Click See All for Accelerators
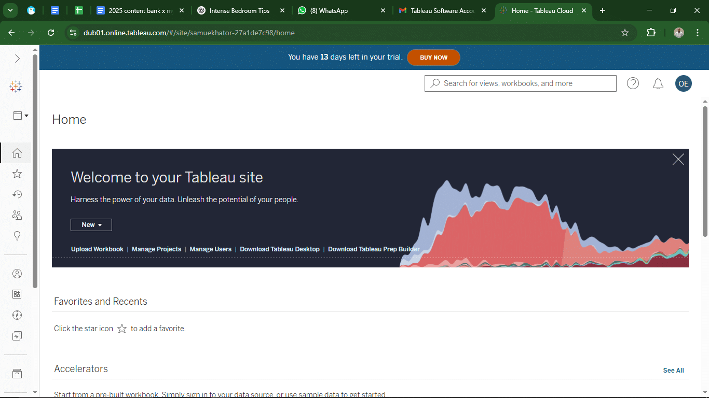The width and height of the screenshot is (709, 398). coord(673,371)
